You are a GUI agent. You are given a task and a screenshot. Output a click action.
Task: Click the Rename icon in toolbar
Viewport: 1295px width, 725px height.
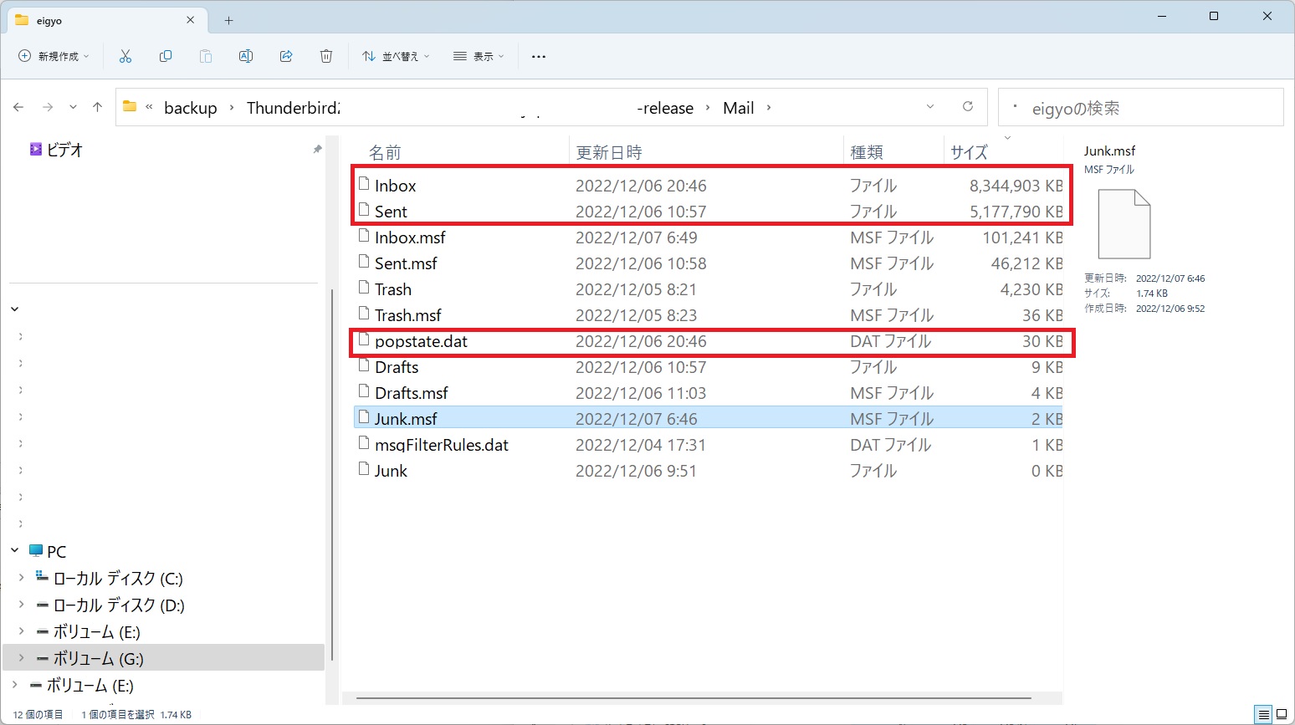(246, 56)
